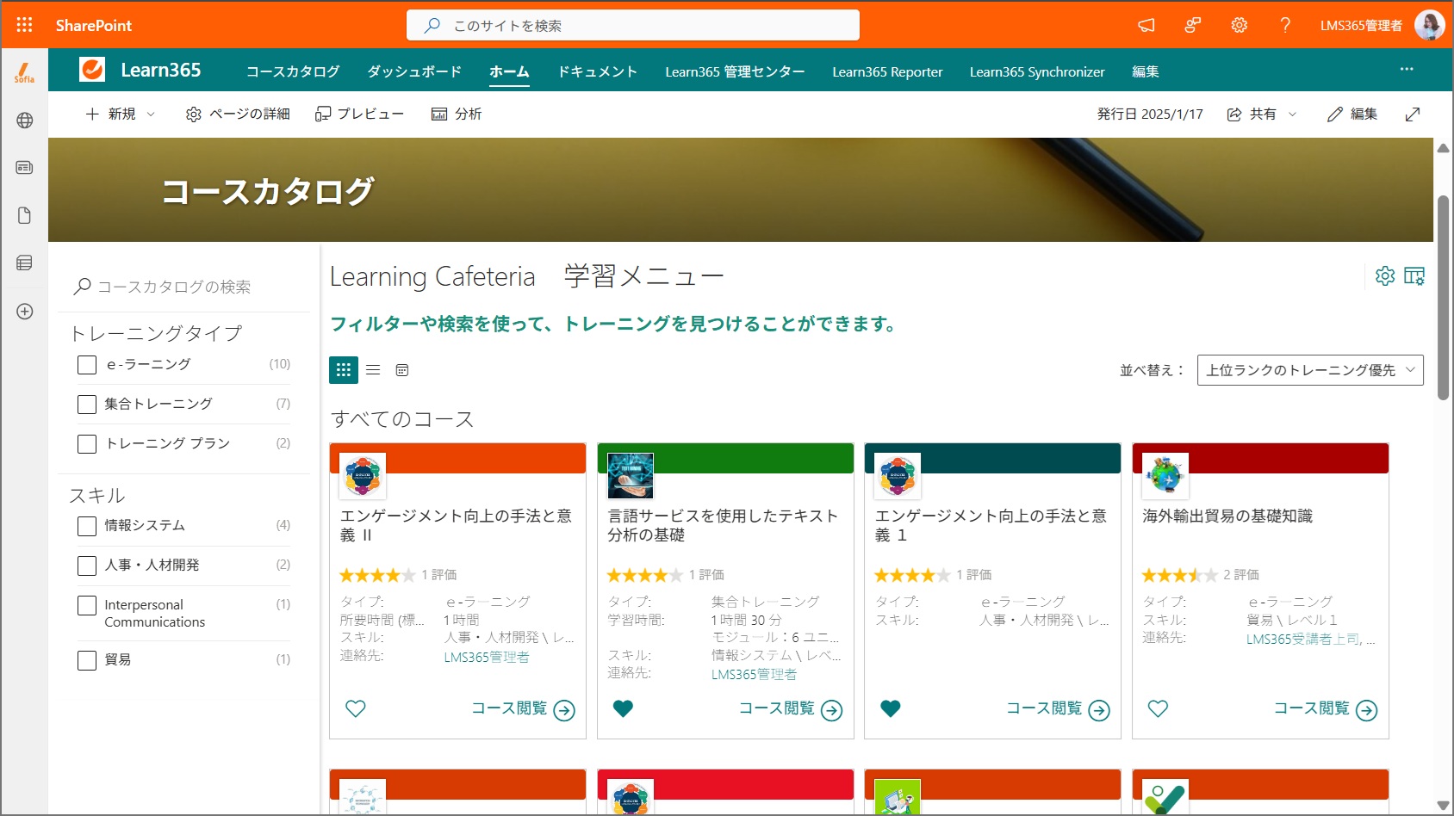
Task: Open the file page icon in left rail
Action: click(x=25, y=215)
